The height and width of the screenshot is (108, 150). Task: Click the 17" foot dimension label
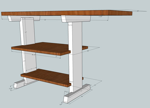[x=82, y=91]
